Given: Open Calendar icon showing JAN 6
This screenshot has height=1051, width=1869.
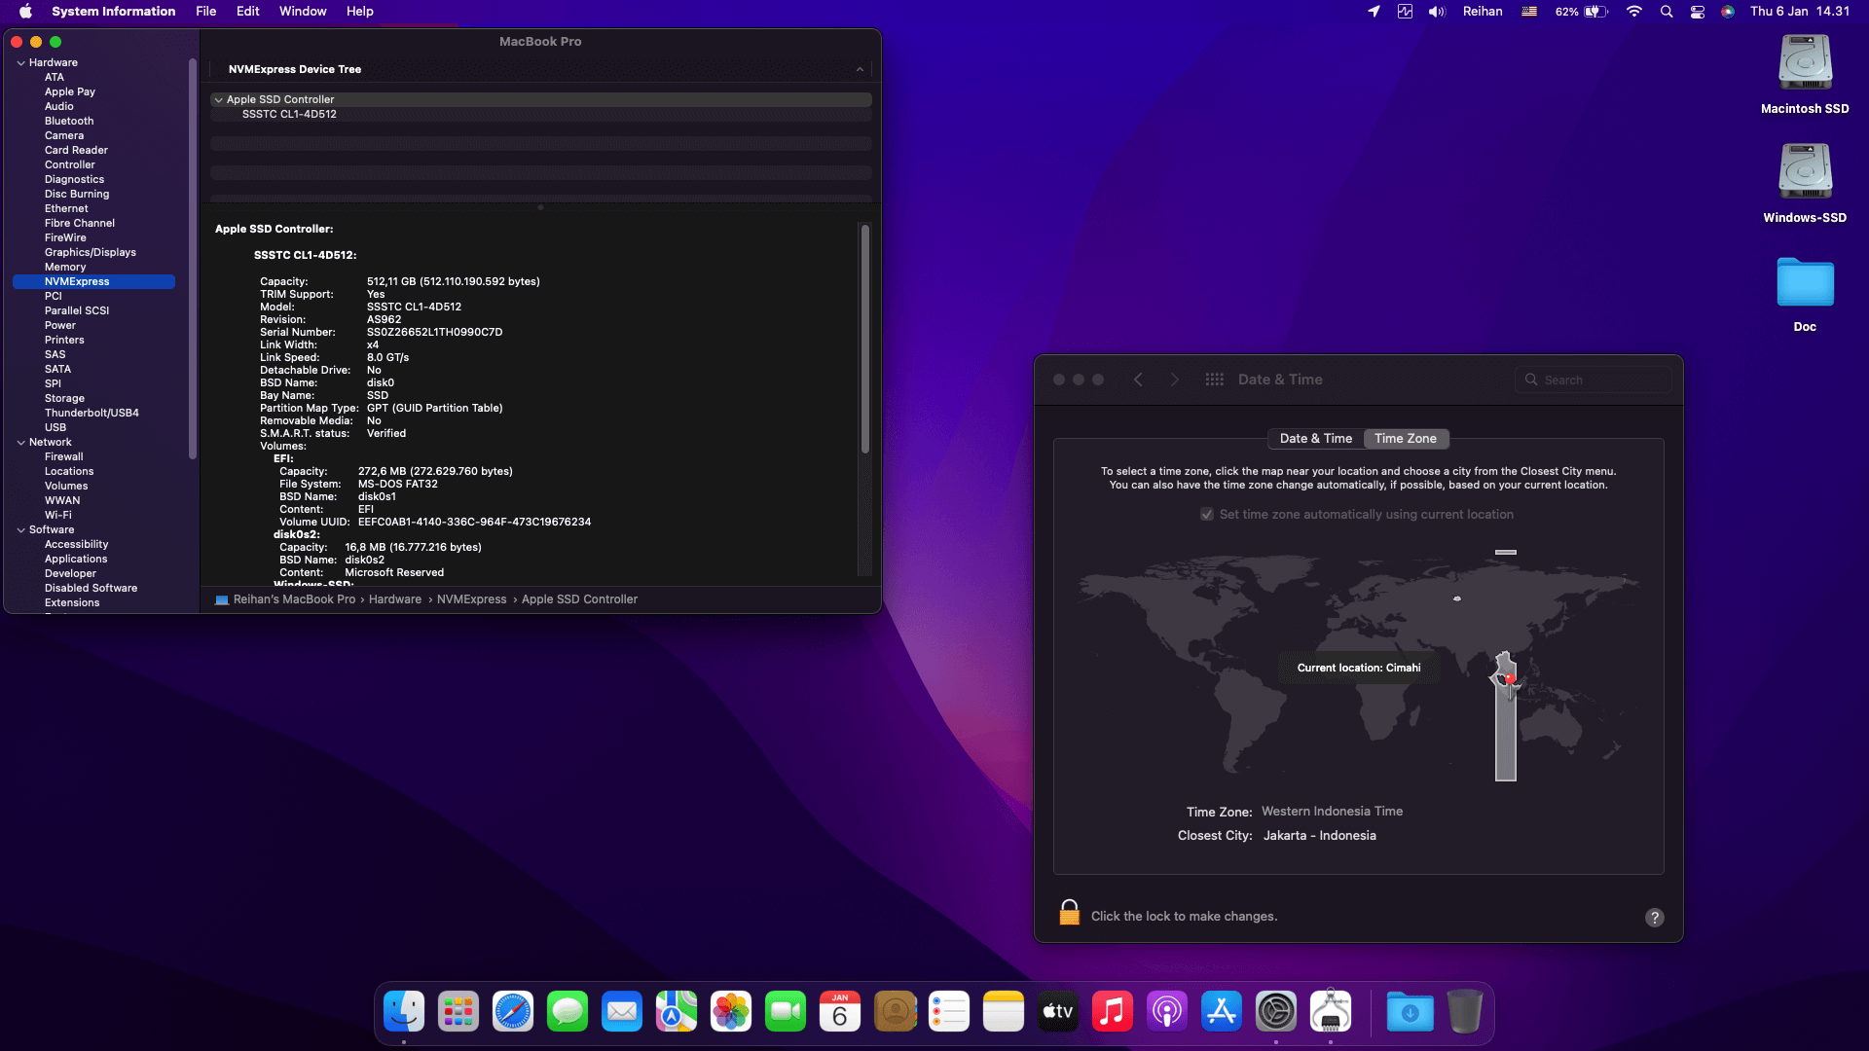Looking at the screenshot, I should pyautogui.click(x=840, y=1012).
